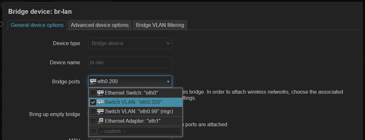Click the eth0.200 Switch VLAN icon in list
365x140 pixels.
(x=100, y=102)
